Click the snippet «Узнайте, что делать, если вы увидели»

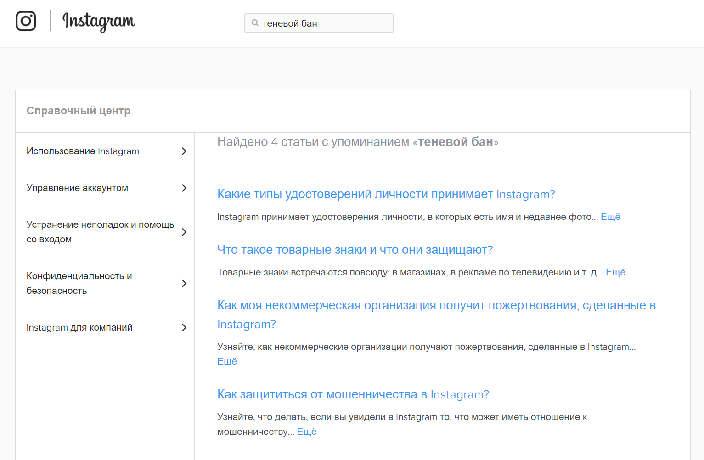pyautogui.click(x=402, y=424)
